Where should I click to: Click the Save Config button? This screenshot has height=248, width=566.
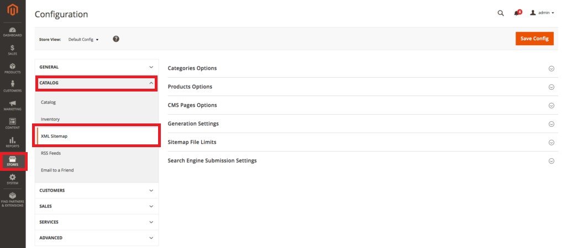click(x=534, y=39)
